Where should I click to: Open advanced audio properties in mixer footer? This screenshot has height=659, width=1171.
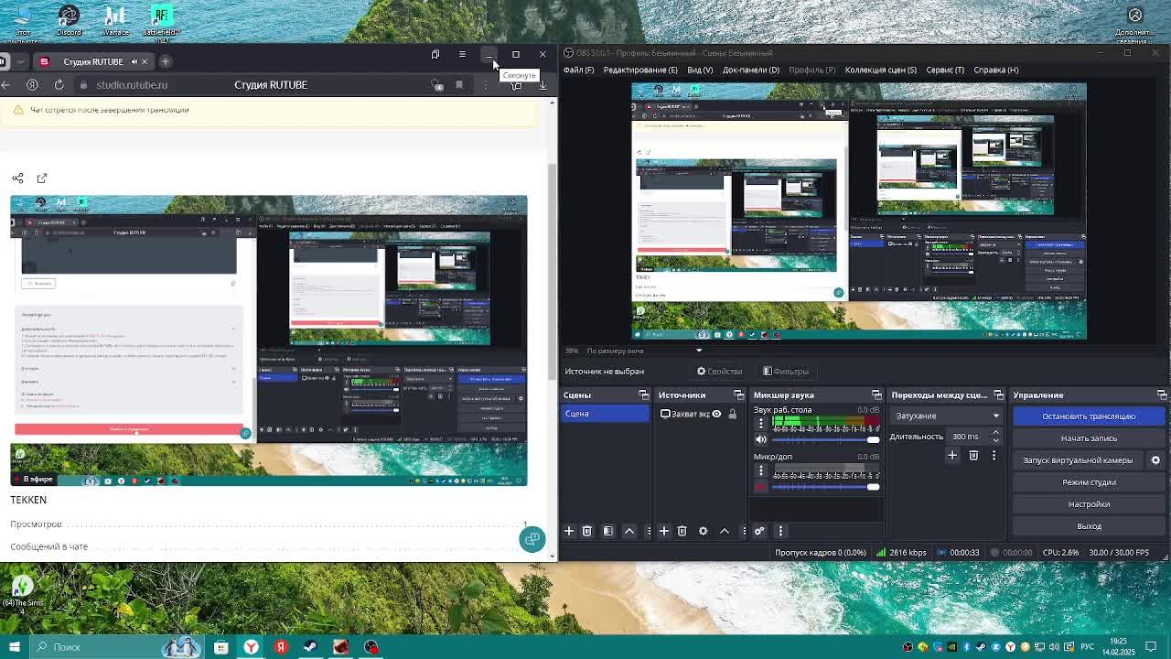pyautogui.click(x=759, y=531)
